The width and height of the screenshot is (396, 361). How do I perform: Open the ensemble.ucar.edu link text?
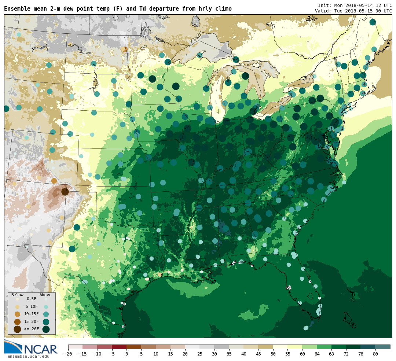pos(28,357)
